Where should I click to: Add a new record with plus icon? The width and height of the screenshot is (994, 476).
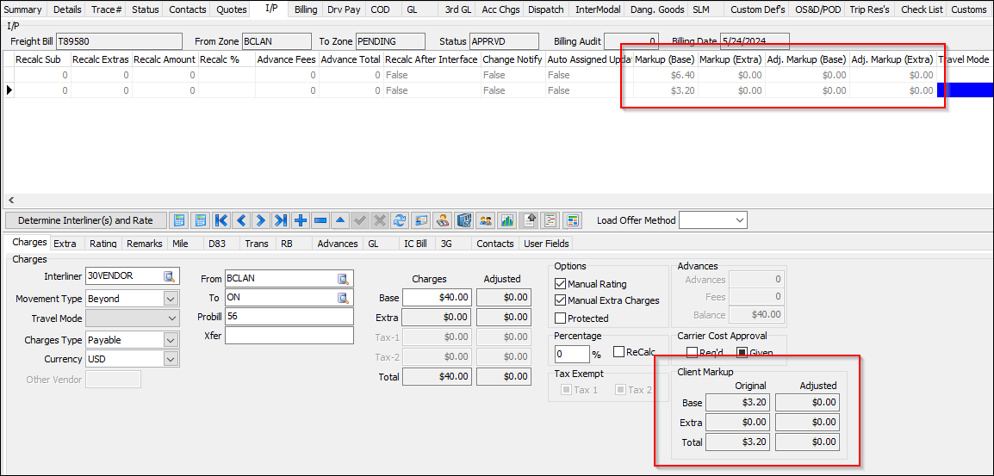point(301,220)
